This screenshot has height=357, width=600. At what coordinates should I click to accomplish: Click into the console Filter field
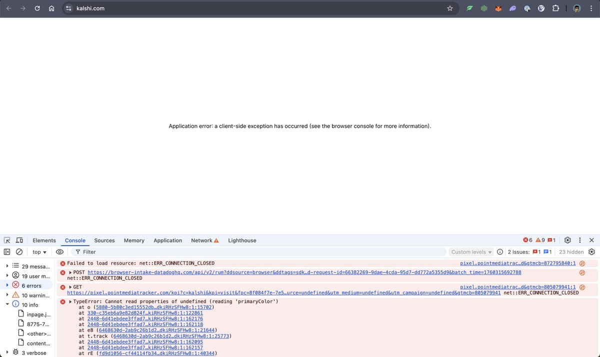(x=260, y=252)
